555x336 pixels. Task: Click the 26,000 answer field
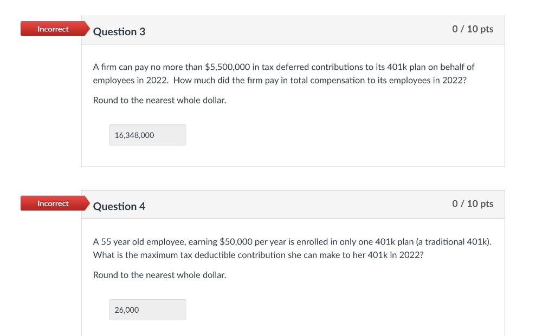[147, 310]
